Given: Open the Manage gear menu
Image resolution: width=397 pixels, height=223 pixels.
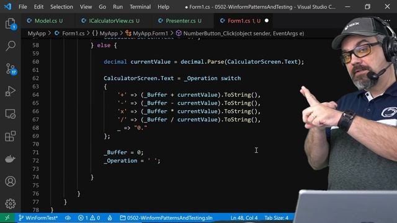Looking at the screenshot, I should pyautogui.click(x=11, y=204).
